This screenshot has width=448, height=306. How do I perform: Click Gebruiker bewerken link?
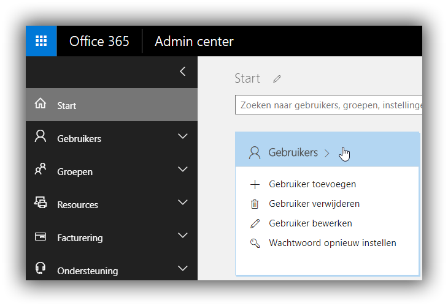(311, 223)
